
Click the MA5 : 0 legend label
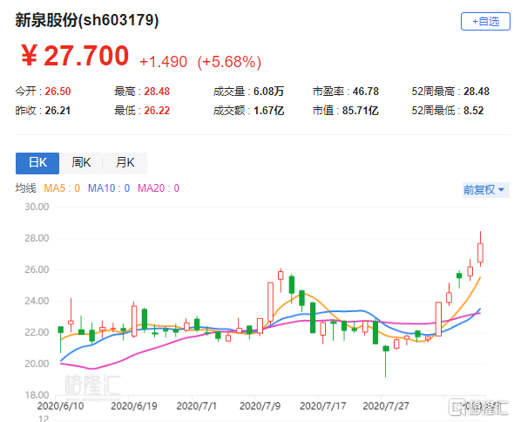click(62, 188)
